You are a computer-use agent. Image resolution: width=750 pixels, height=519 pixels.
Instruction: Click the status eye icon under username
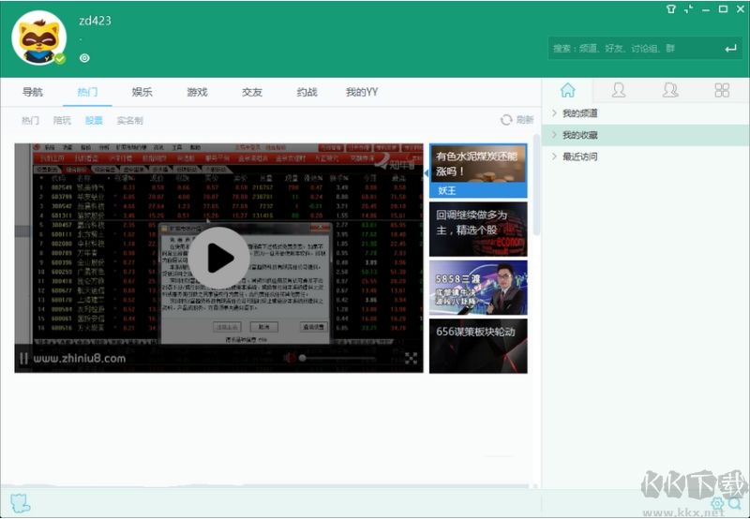pyautogui.click(x=84, y=58)
